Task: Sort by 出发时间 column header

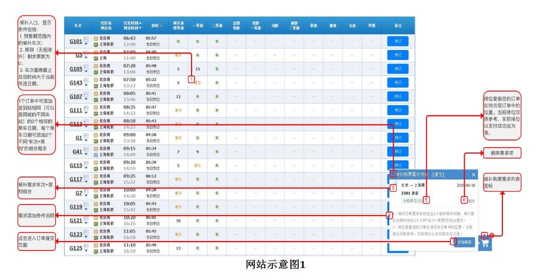Action: pyautogui.click(x=132, y=23)
